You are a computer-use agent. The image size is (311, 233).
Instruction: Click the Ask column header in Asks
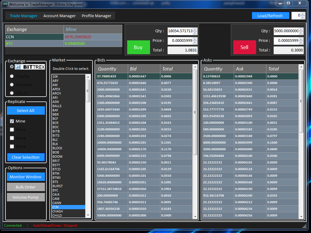250,69
